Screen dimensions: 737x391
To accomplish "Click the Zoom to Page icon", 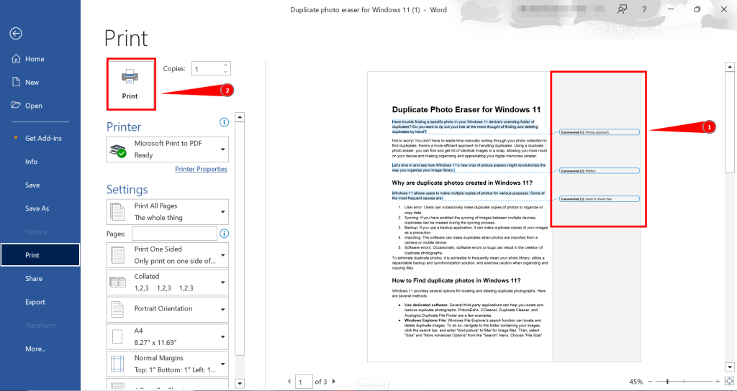I will 730,381.
